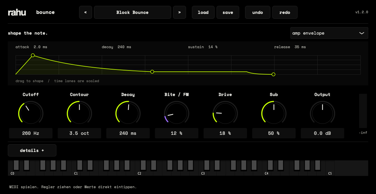Click the chevron arrow of the amp envelope selector
Screen dimensions: 376x194
coord(362,33)
